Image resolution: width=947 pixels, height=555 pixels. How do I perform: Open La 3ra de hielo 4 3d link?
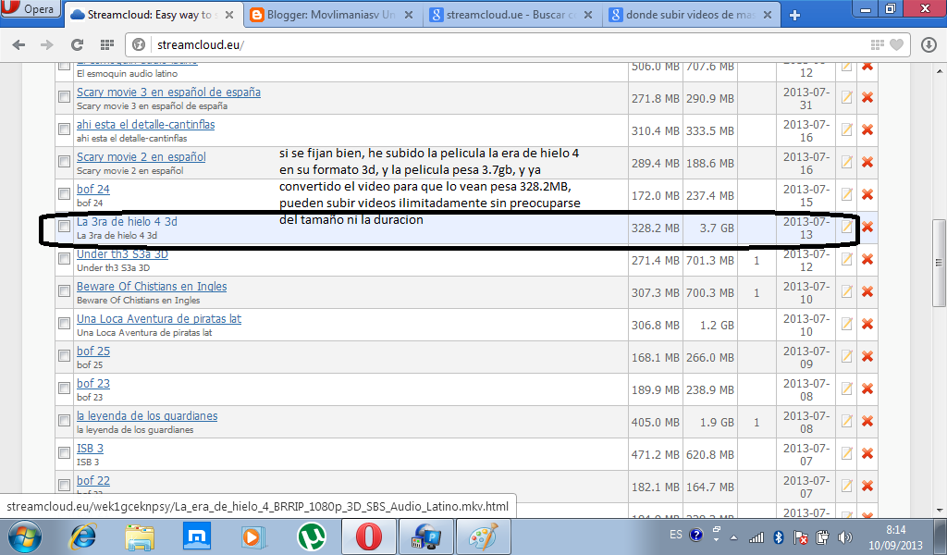click(127, 222)
